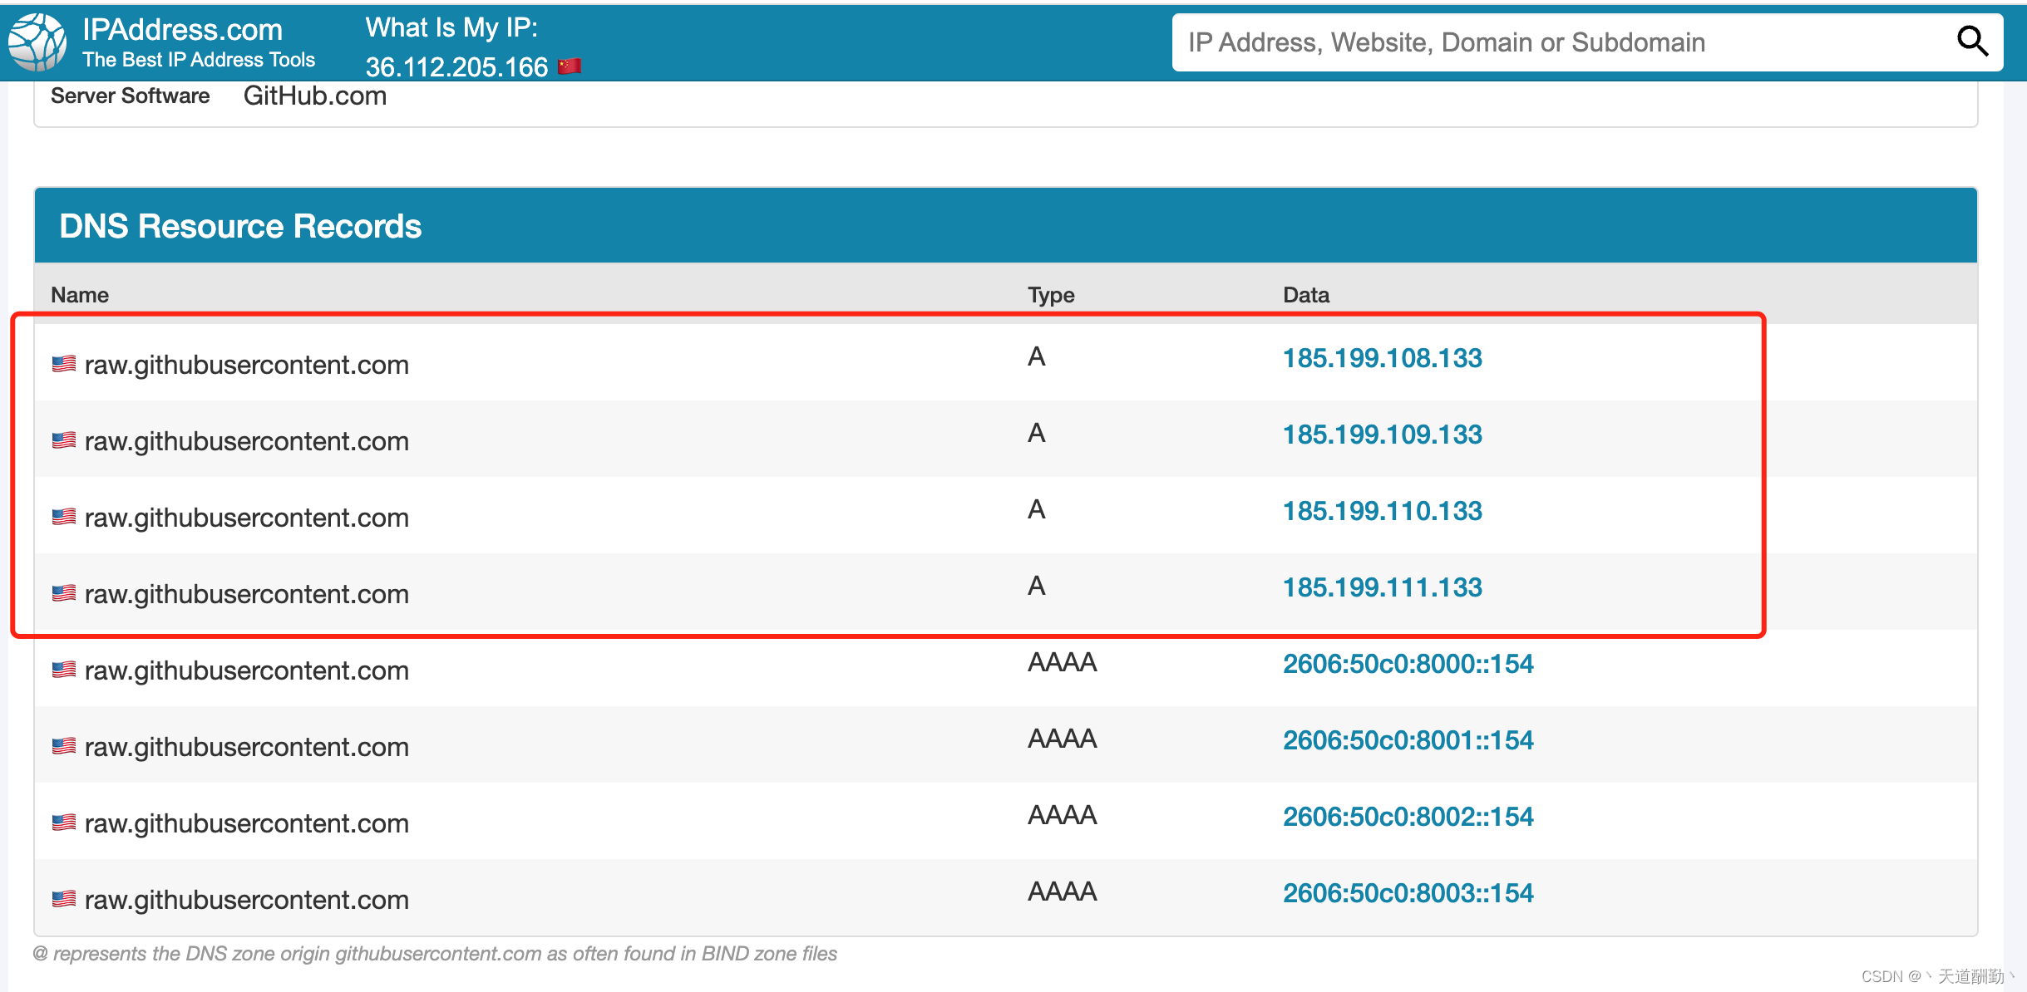2027x992 pixels.
Task: Open the 2606:50c0:8001::154 IPv6 link
Action: [x=1408, y=740]
